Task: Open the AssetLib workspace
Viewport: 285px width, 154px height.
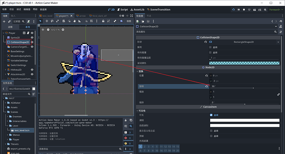Action: 138,9
